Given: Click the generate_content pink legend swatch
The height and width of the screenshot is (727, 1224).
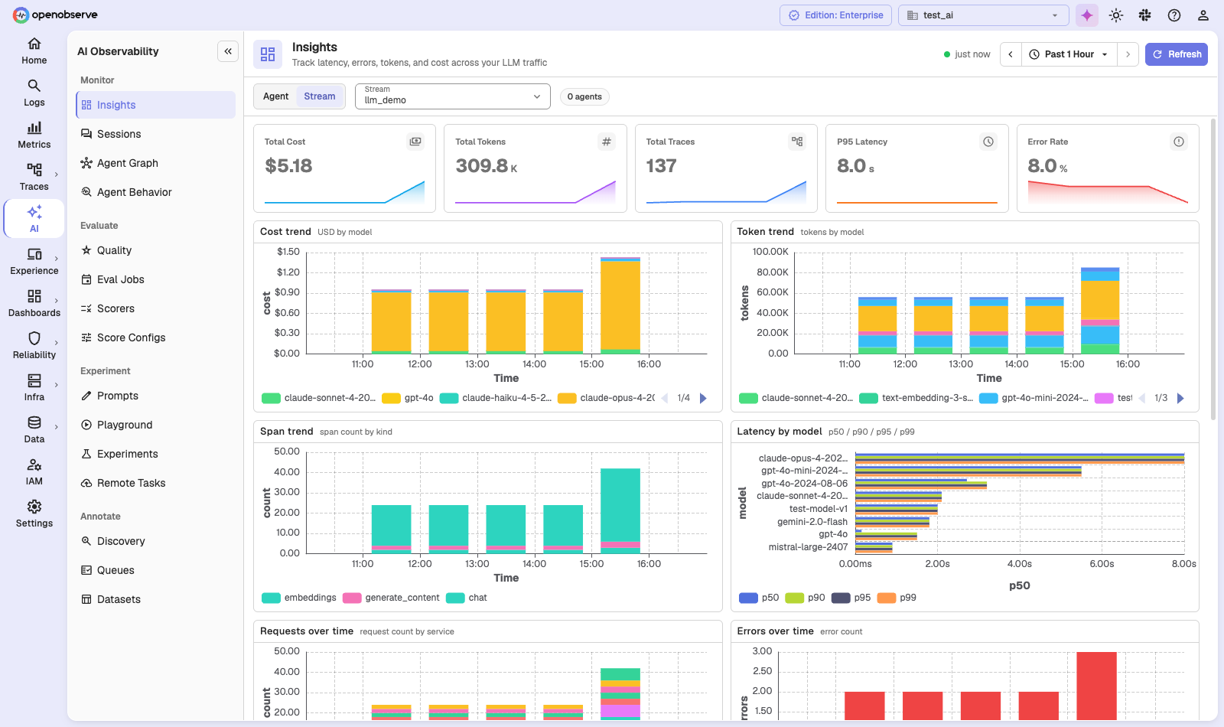Looking at the screenshot, I should point(352,598).
